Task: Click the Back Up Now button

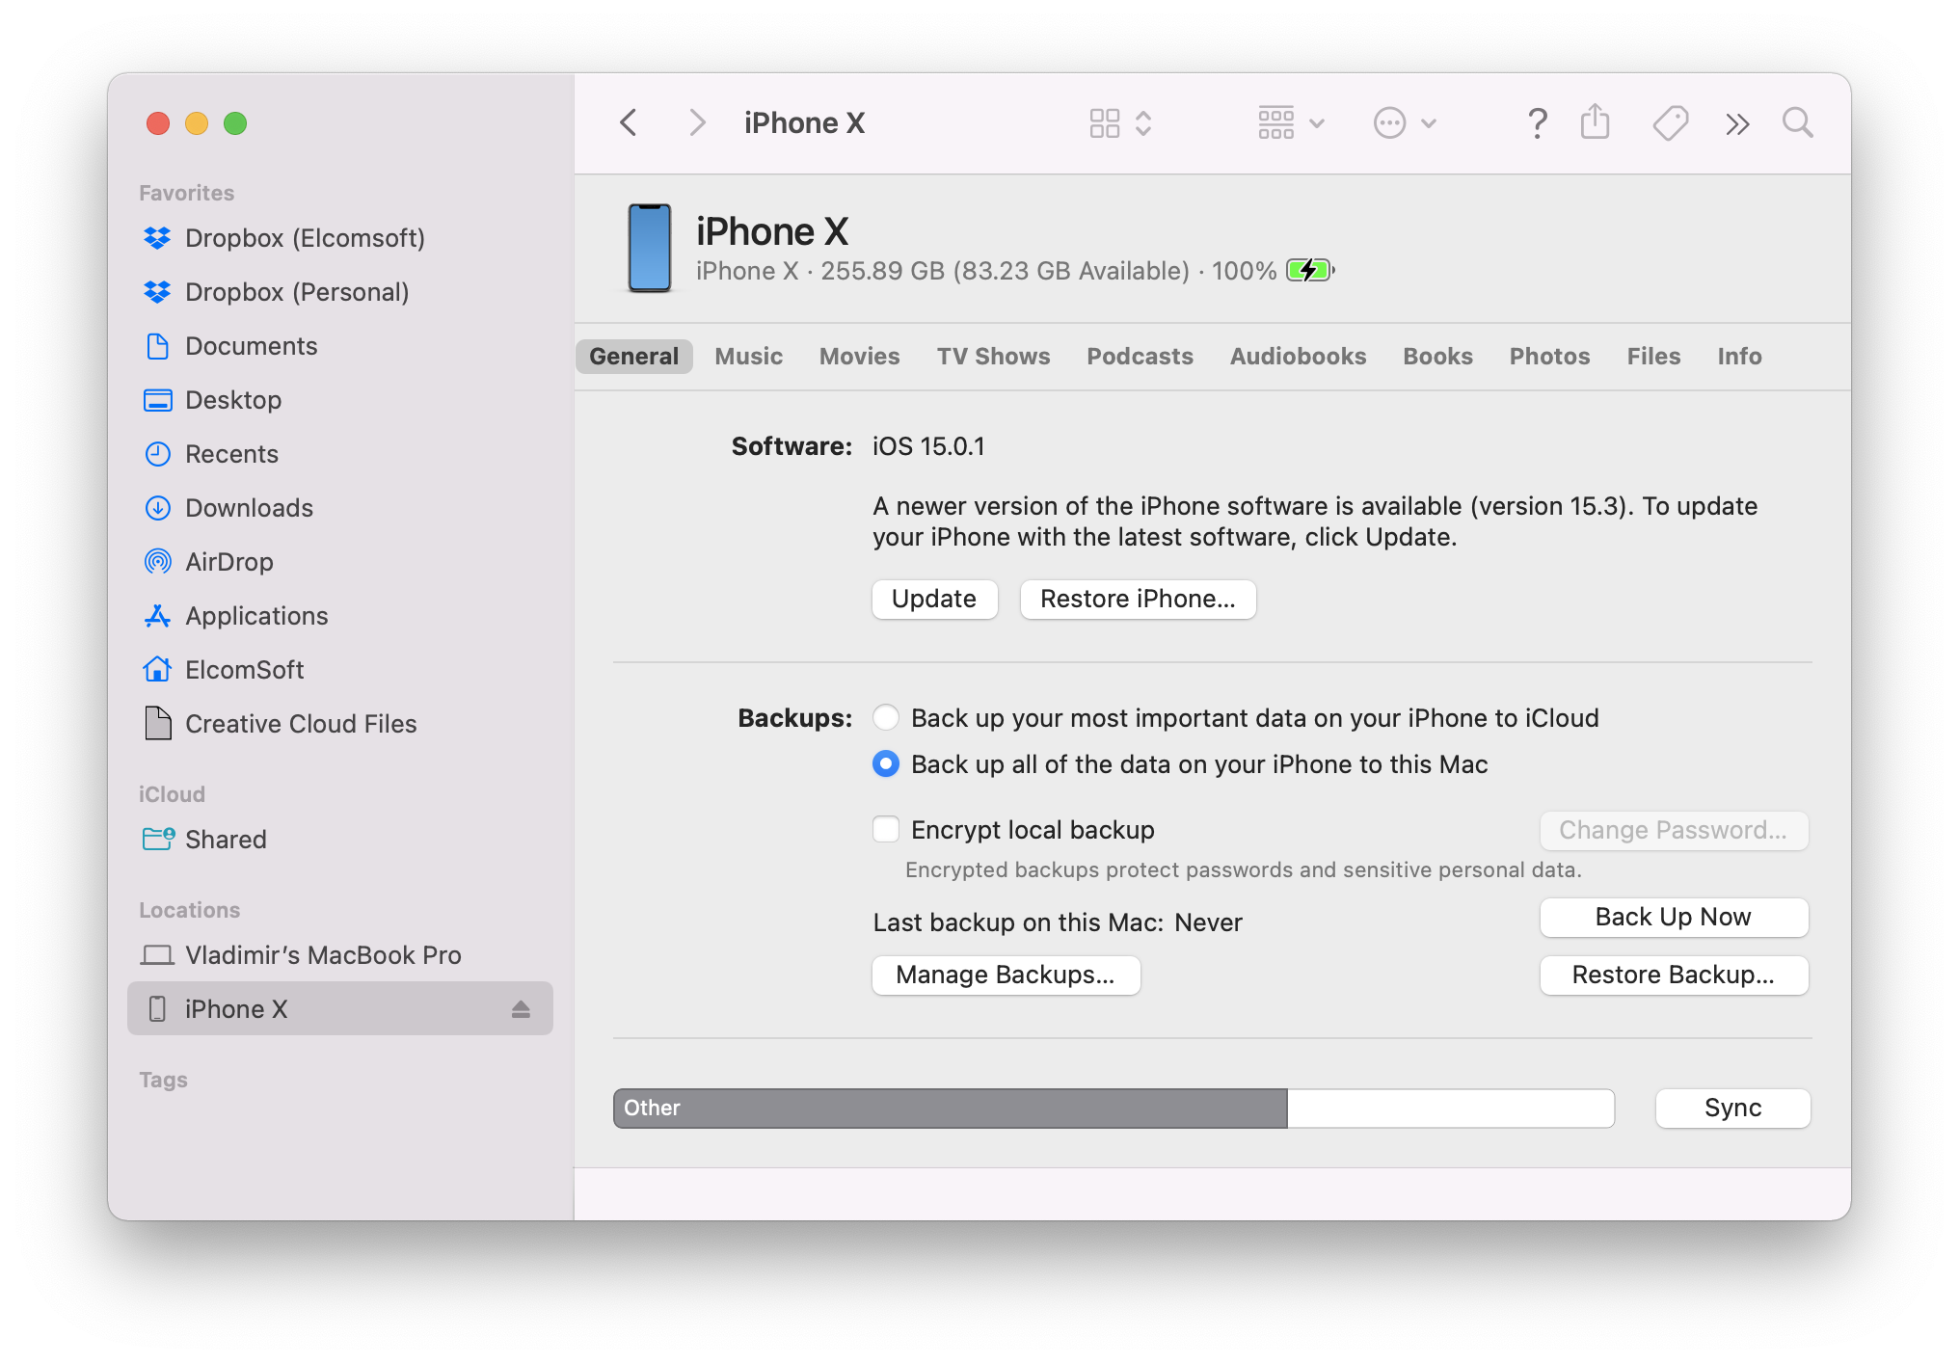Action: [1672, 915]
